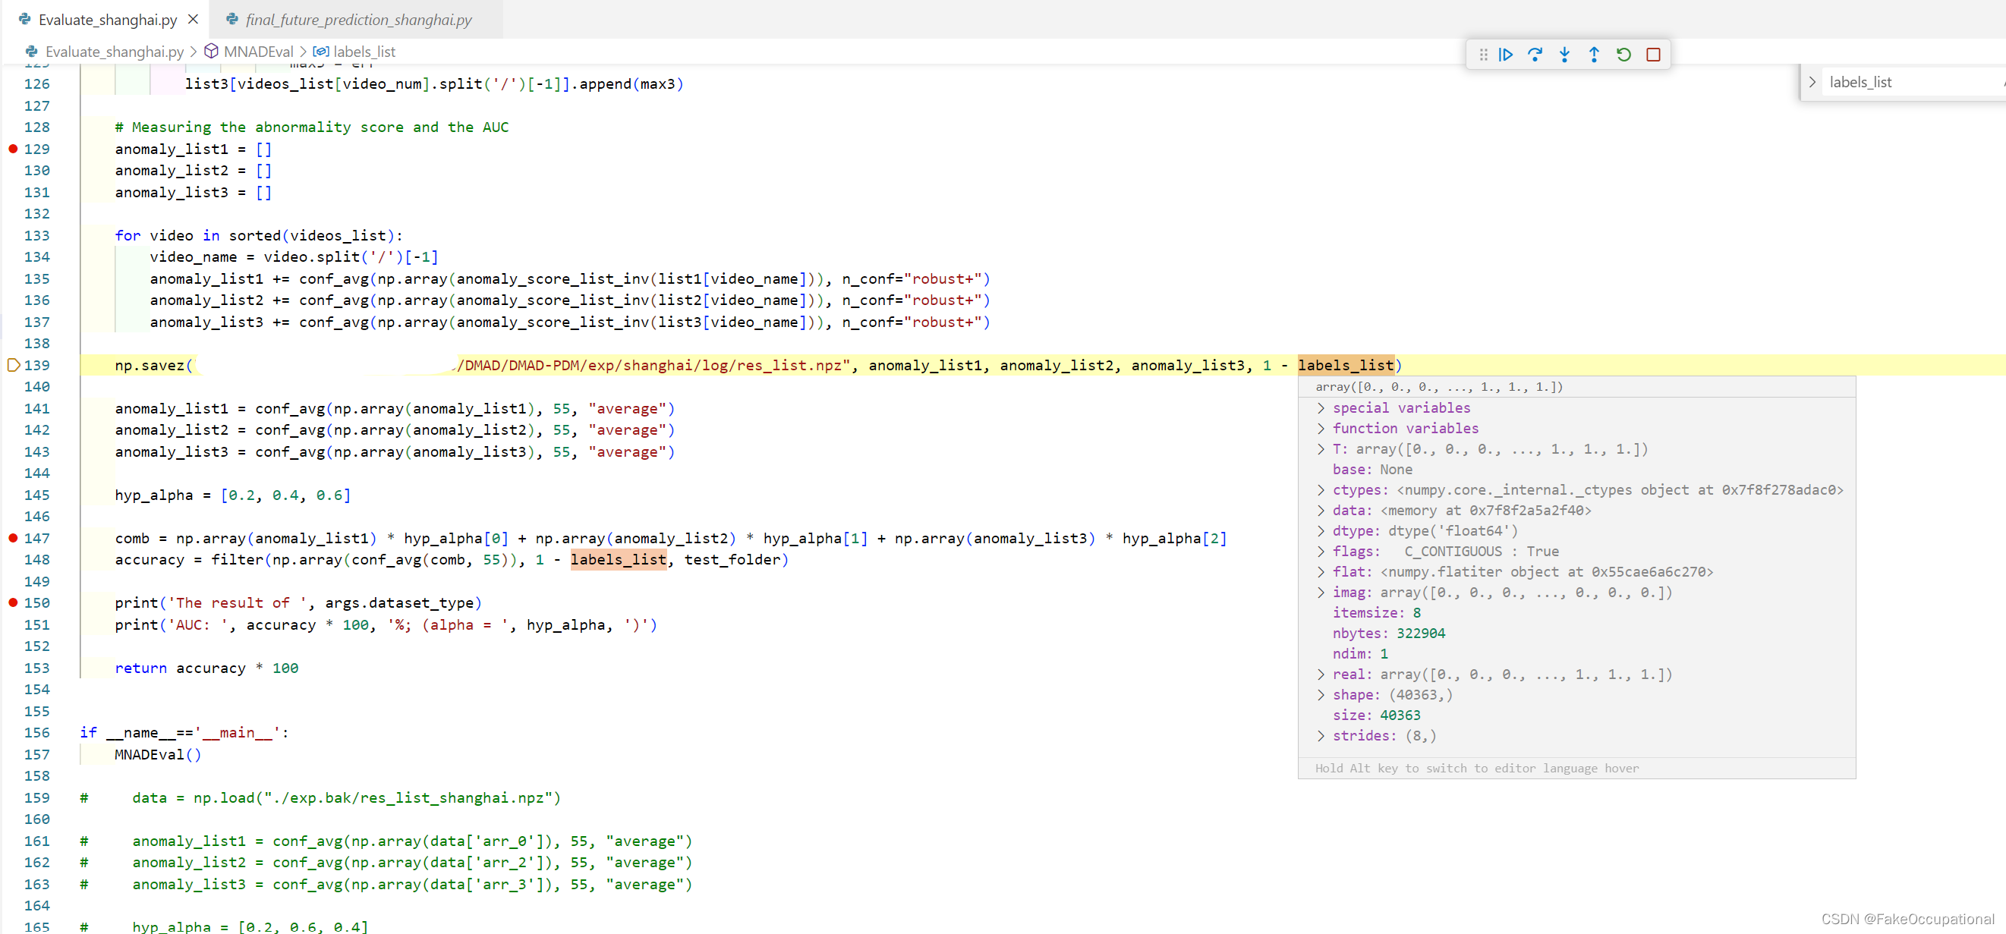2006x934 pixels.
Task: Click the MNADEval() call on line 157
Action: [158, 754]
